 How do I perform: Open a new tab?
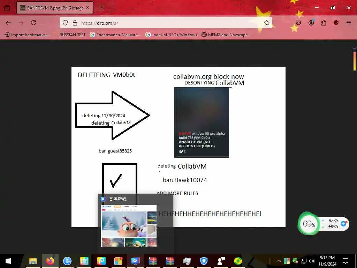pyautogui.click(x=101, y=8)
